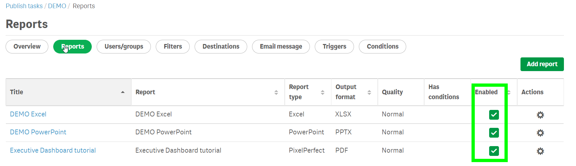Screen dimensions: 576x166
Task: Navigate to Publish tasks breadcrumb
Action: pyautogui.click(x=24, y=6)
